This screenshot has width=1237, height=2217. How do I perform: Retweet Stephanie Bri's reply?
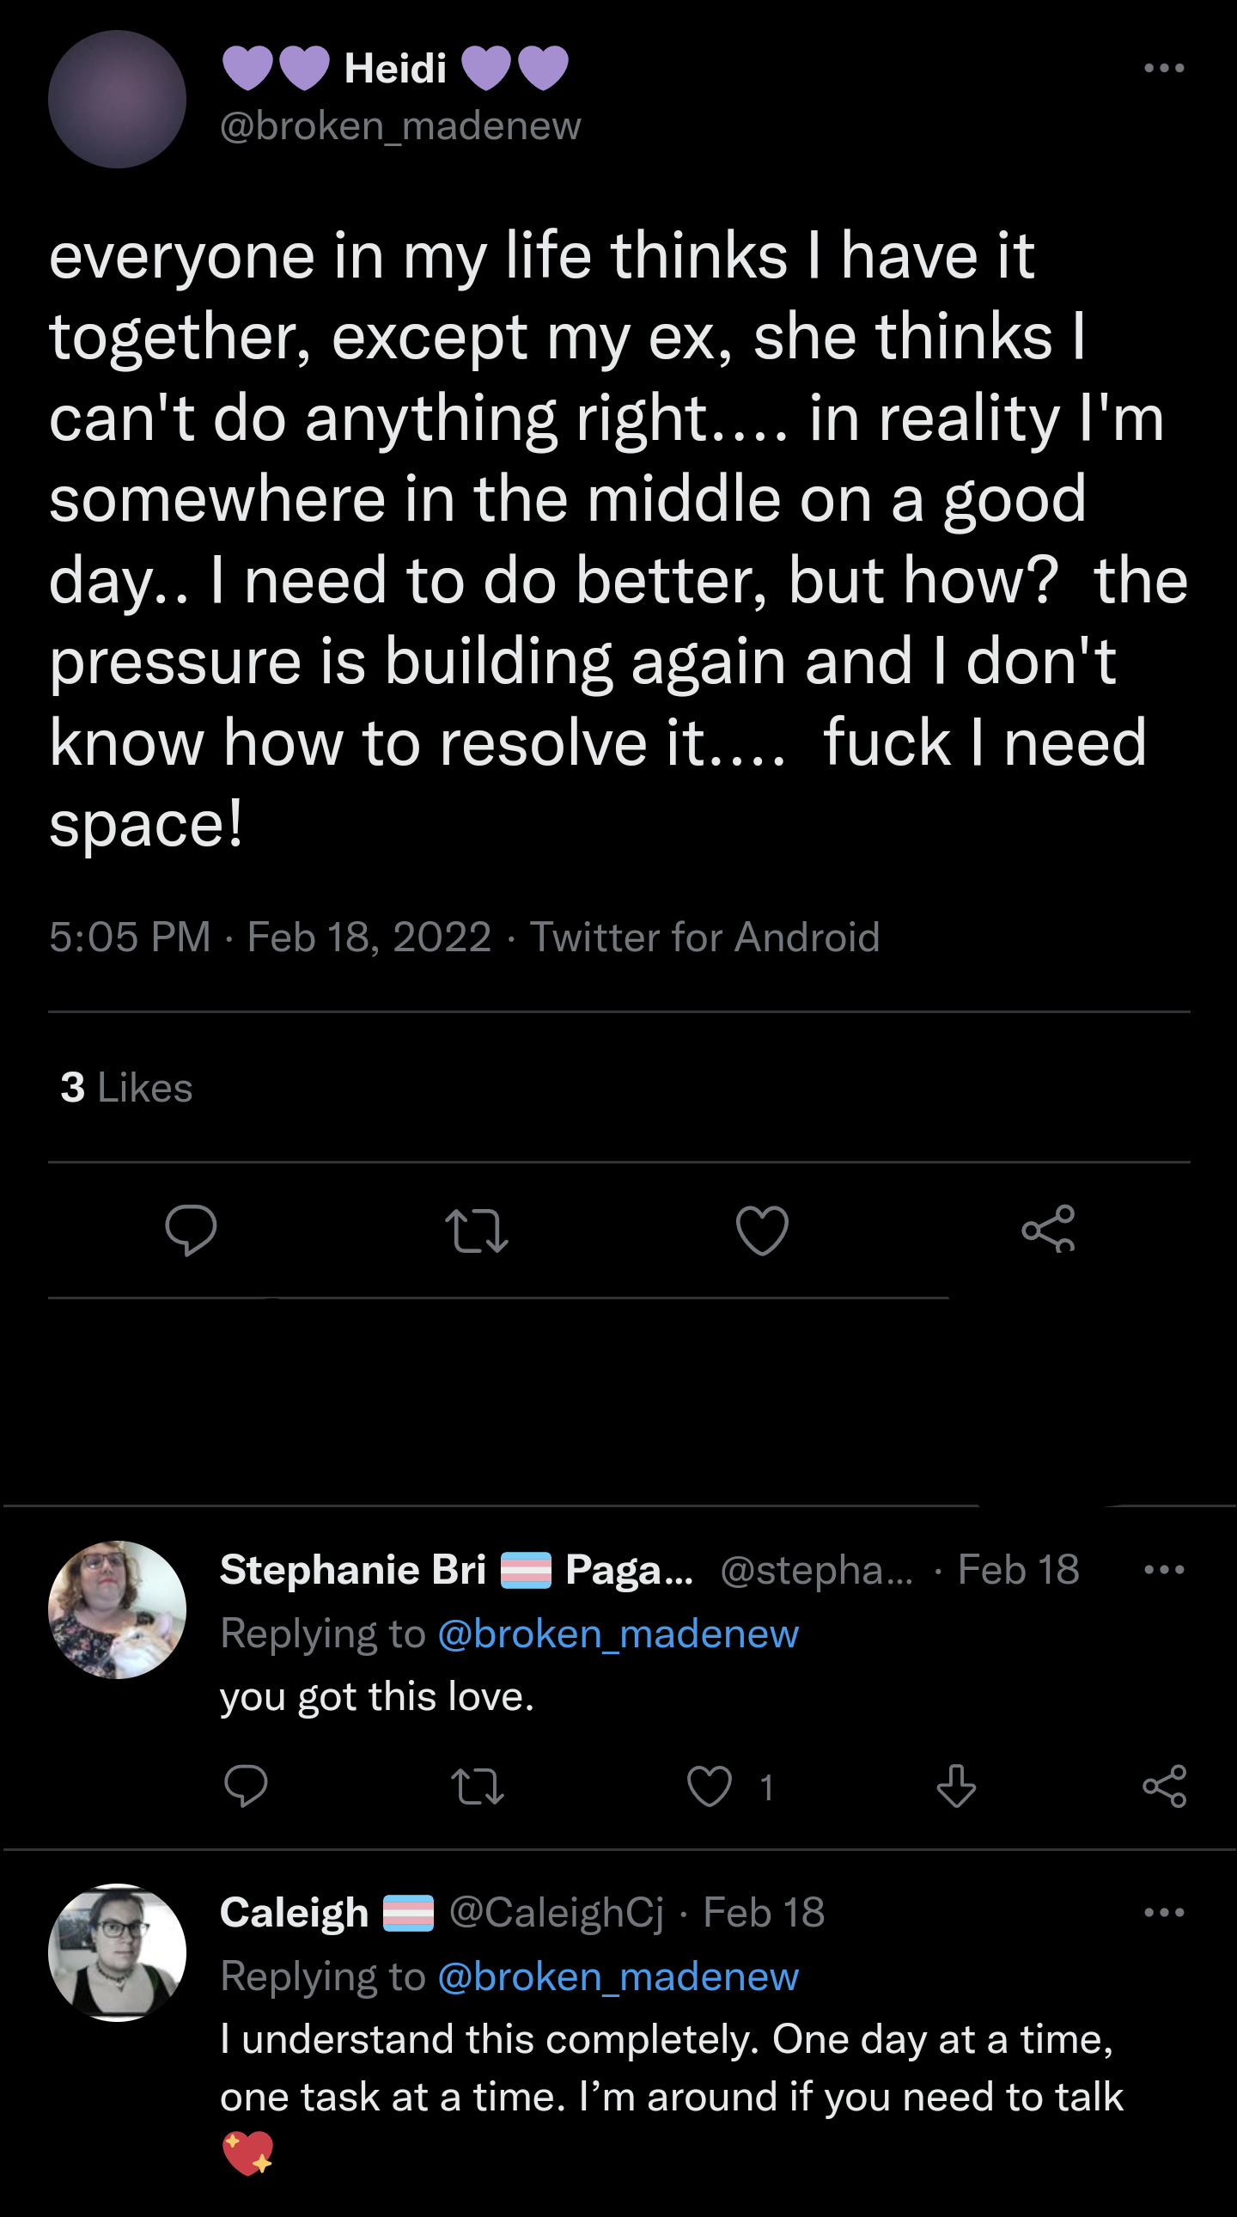pyautogui.click(x=478, y=1786)
